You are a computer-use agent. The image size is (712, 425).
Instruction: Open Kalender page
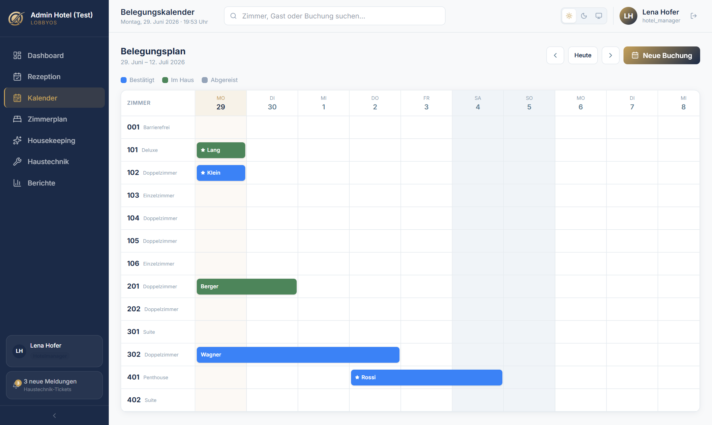[x=54, y=98]
